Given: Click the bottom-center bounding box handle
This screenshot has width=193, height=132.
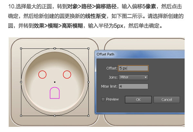Looking at the screenshot, I should pyautogui.click(x=55, y=116).
